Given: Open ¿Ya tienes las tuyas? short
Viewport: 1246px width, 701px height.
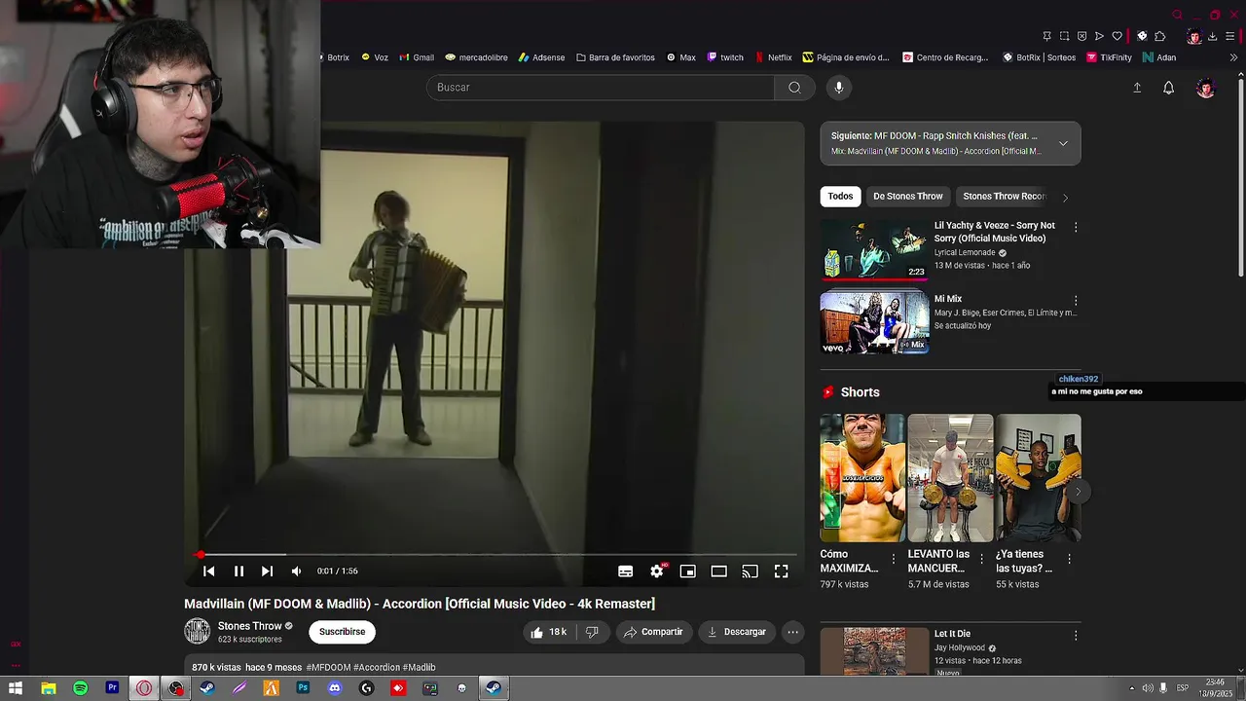Looking at the screenshot, I should pyautogui.click(x=1038, y=478).
